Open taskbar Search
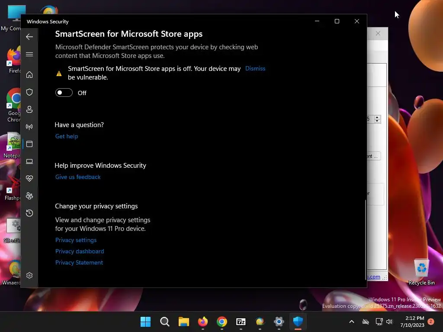Image resolution: width=443 pixels, height=332 pixels. pos(165,322)
